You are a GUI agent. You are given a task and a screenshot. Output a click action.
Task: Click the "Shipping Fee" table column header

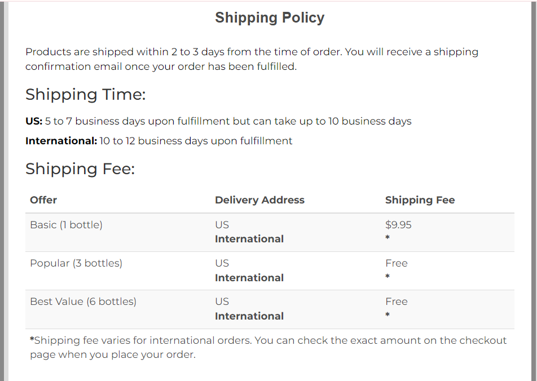[420, 200]
